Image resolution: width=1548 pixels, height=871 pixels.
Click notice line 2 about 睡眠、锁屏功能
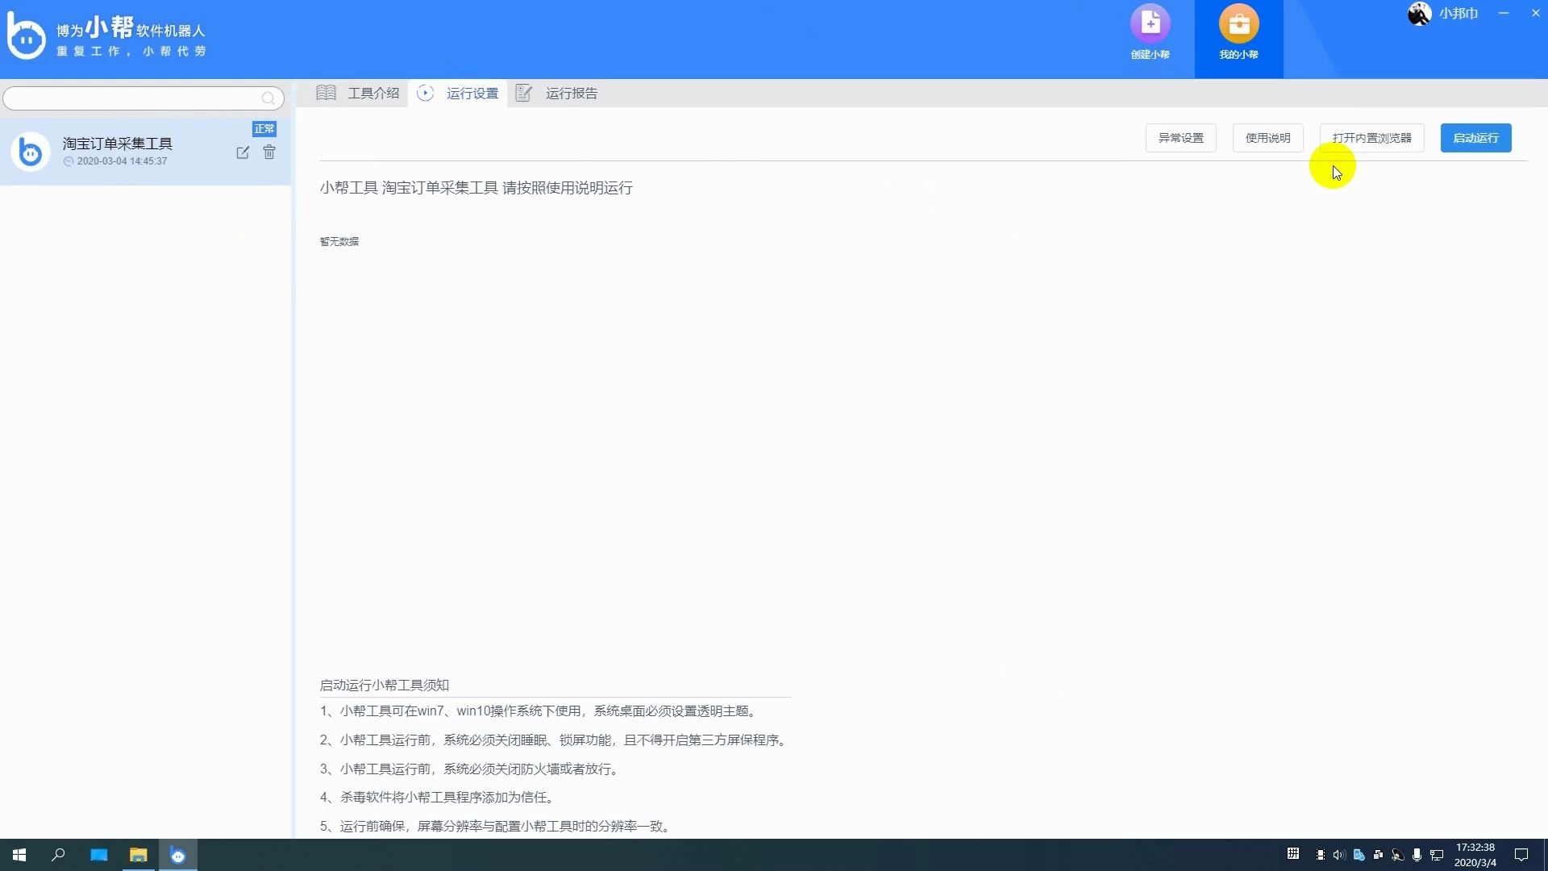[556, 740]
